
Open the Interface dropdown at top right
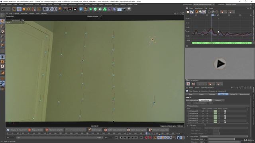238,4
